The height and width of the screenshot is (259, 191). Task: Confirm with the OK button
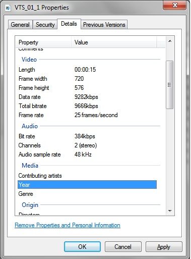pyautogui.click(x=82, y=247)
